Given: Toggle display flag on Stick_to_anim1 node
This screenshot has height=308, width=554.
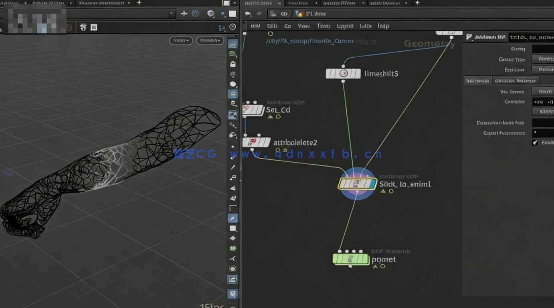Looking at the screenshot, I should point(373,184).
